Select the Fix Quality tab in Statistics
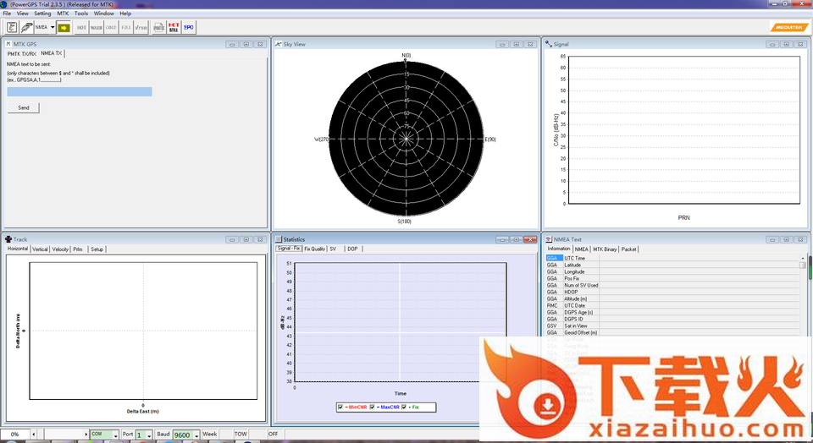Viewport: 813px width, 443px height. pyautogui.click(x=315, y=249)
